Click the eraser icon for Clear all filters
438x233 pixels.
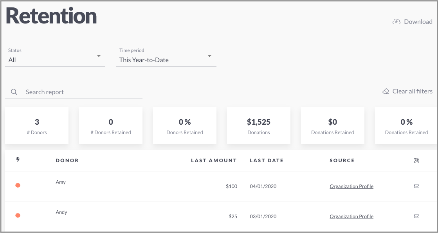[386, 91]
